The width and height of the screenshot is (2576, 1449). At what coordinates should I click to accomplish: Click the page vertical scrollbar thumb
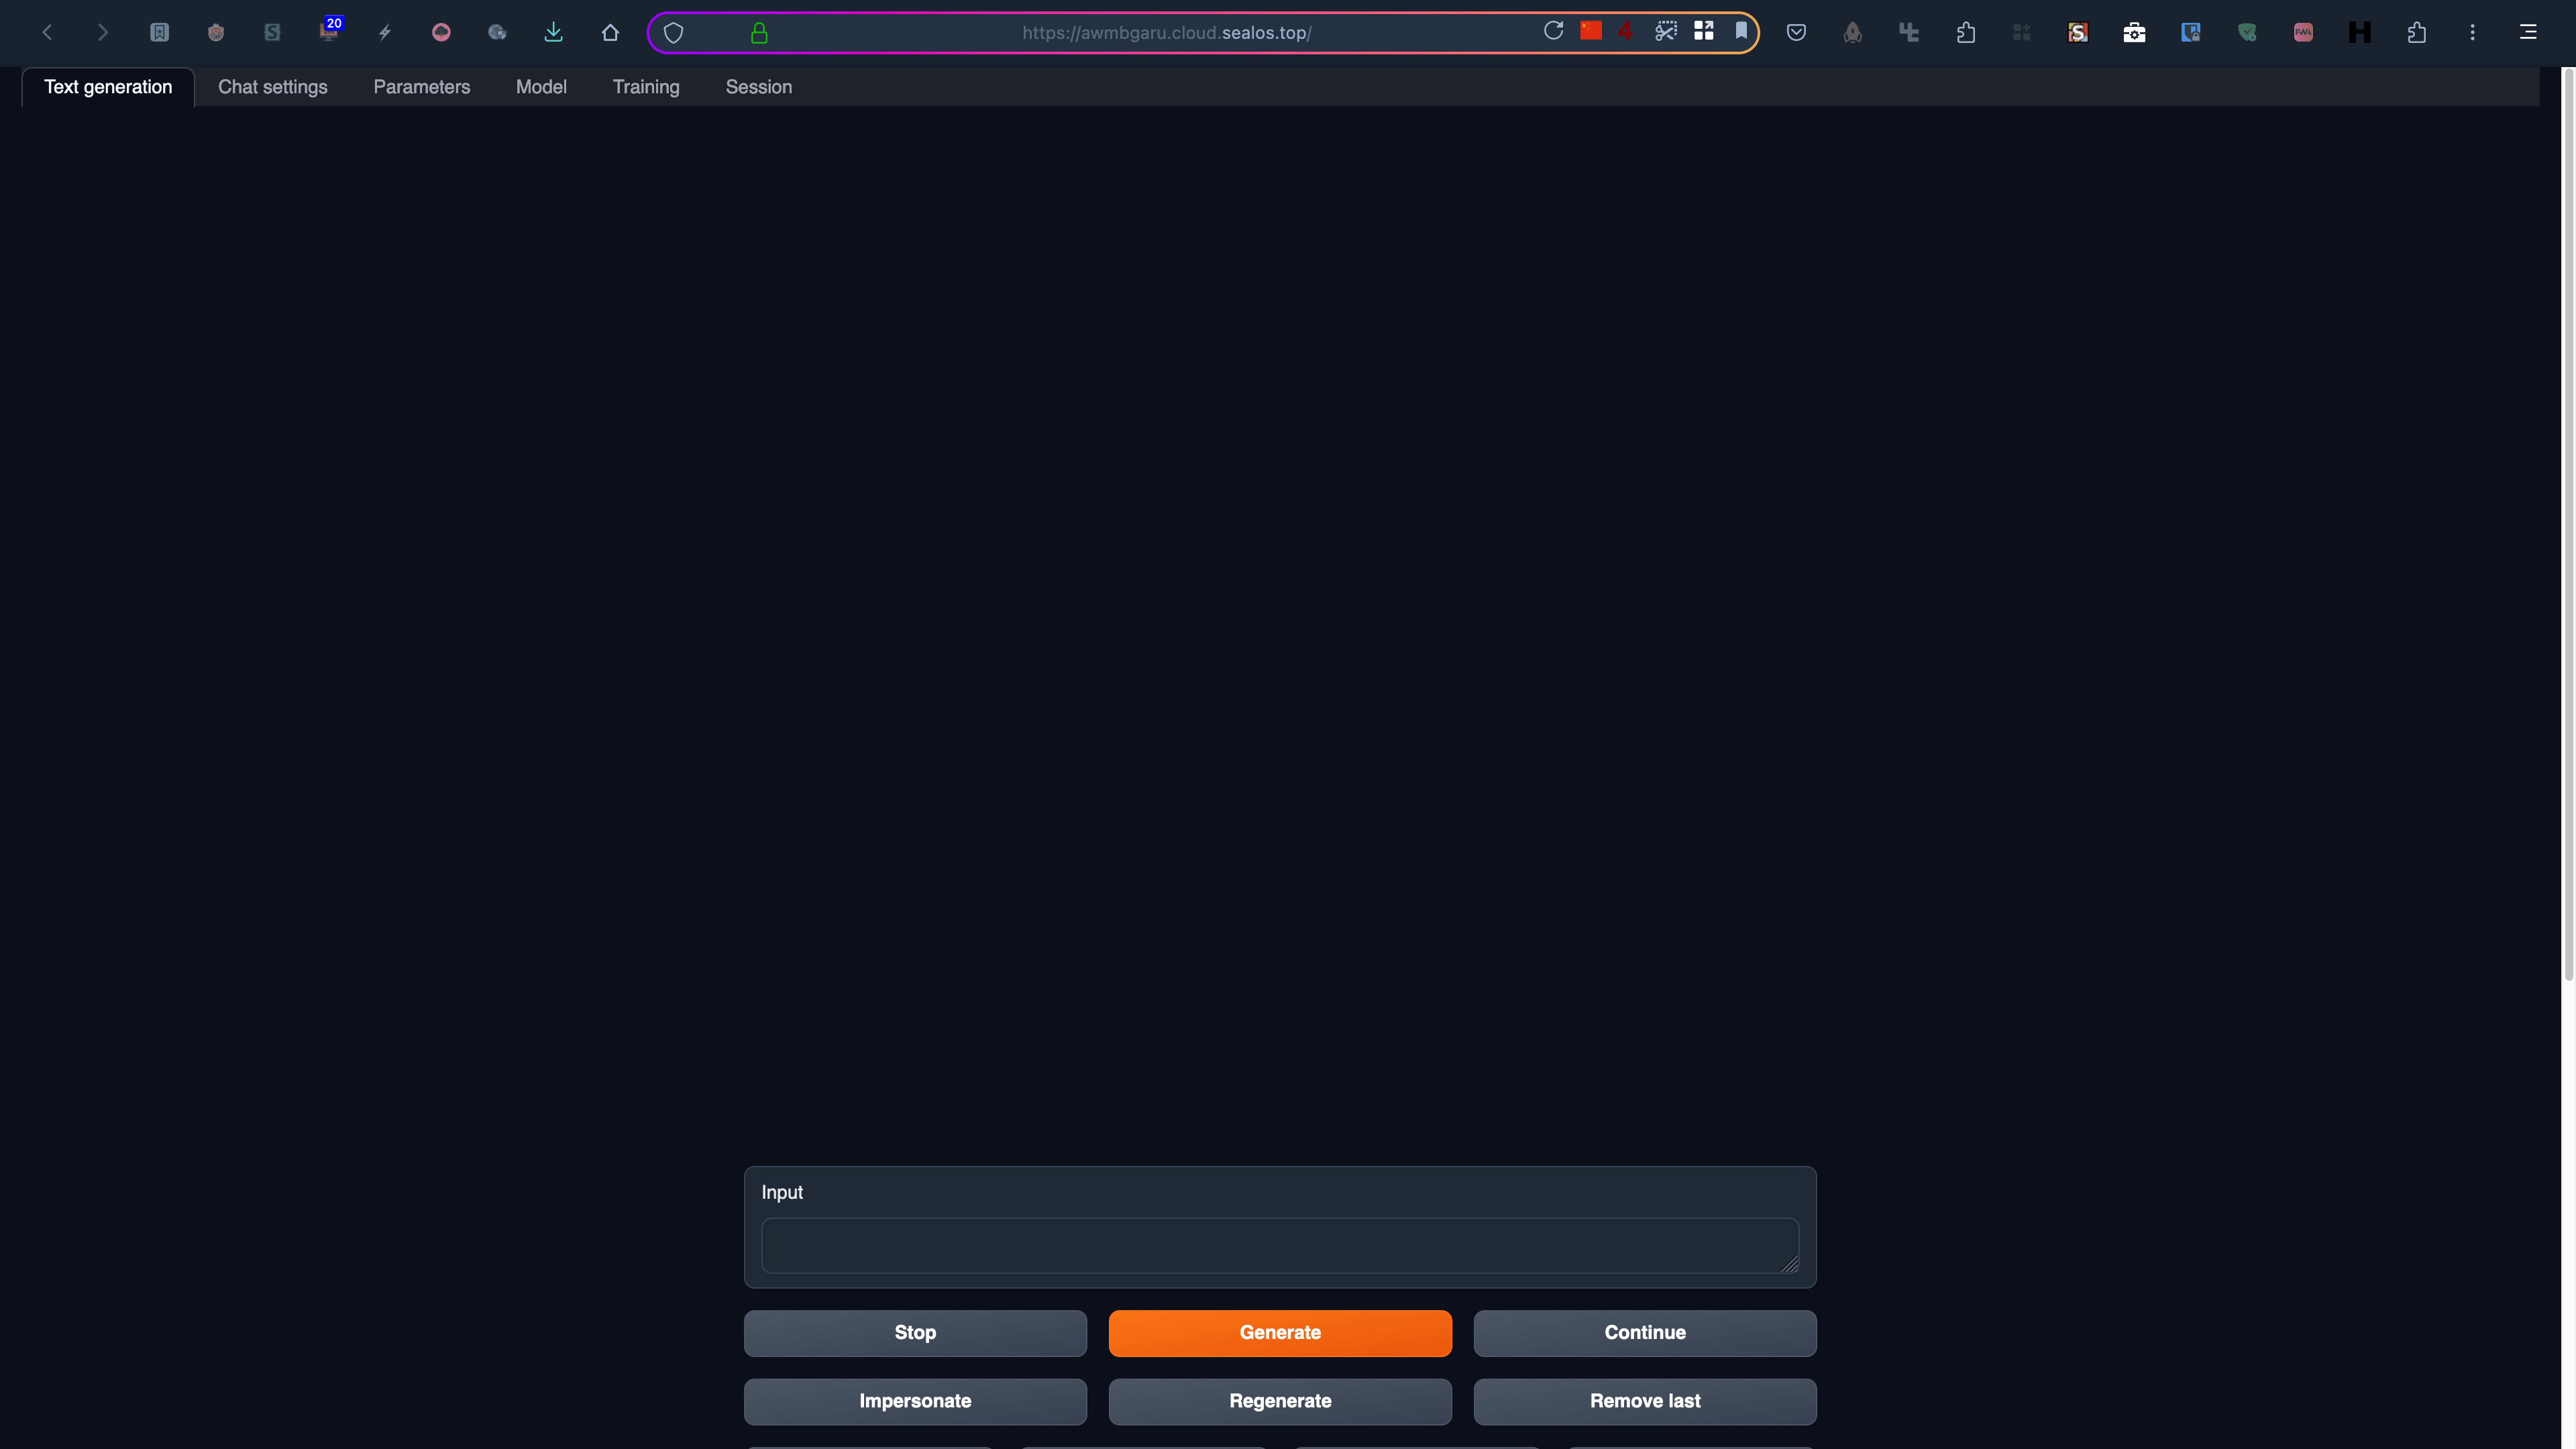click(2569, 524)
